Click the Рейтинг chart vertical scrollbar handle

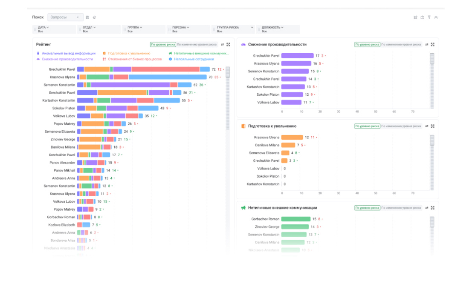coord(228,72)
